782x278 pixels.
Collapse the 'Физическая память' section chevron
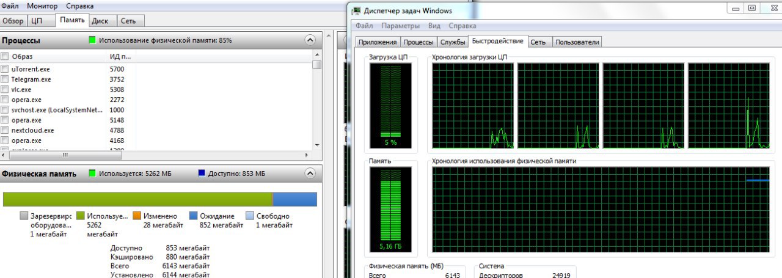[310, 174]
